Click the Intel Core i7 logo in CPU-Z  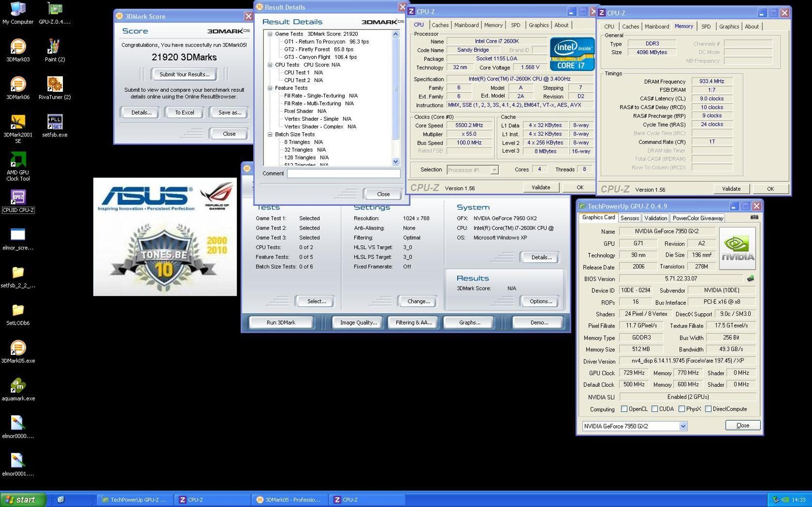point(572,54)
